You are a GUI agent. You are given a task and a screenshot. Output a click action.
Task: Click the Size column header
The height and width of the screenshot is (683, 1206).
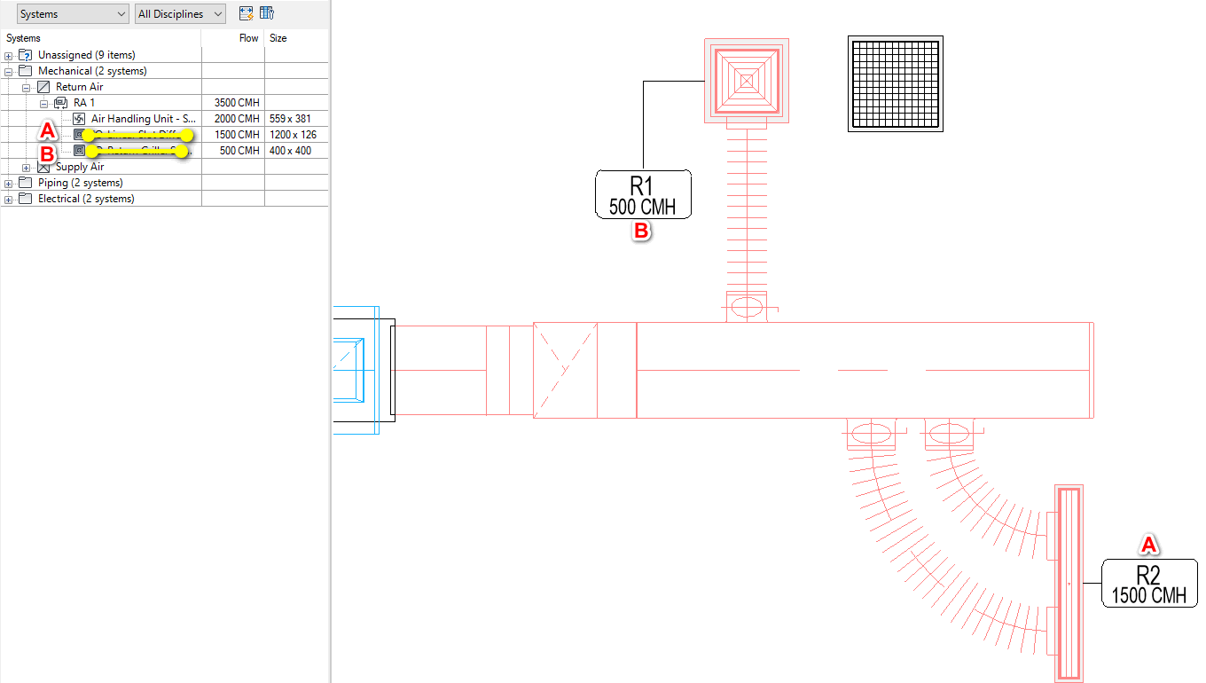coord(296,38)
